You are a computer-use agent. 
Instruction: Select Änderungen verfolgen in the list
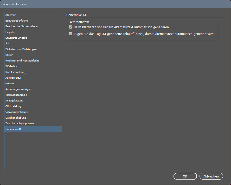coord(18,89)
